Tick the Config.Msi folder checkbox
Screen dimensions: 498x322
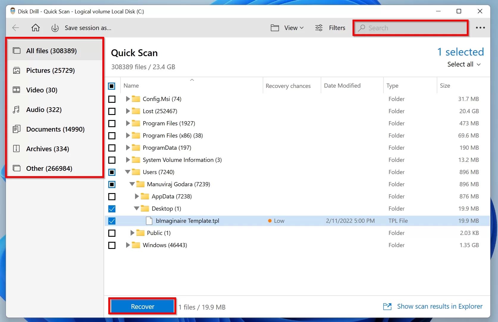pos(112,99)
